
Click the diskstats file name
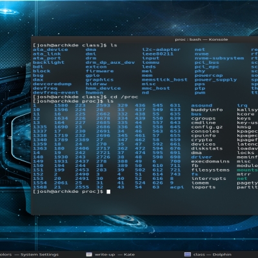click(x=207, y=148)
